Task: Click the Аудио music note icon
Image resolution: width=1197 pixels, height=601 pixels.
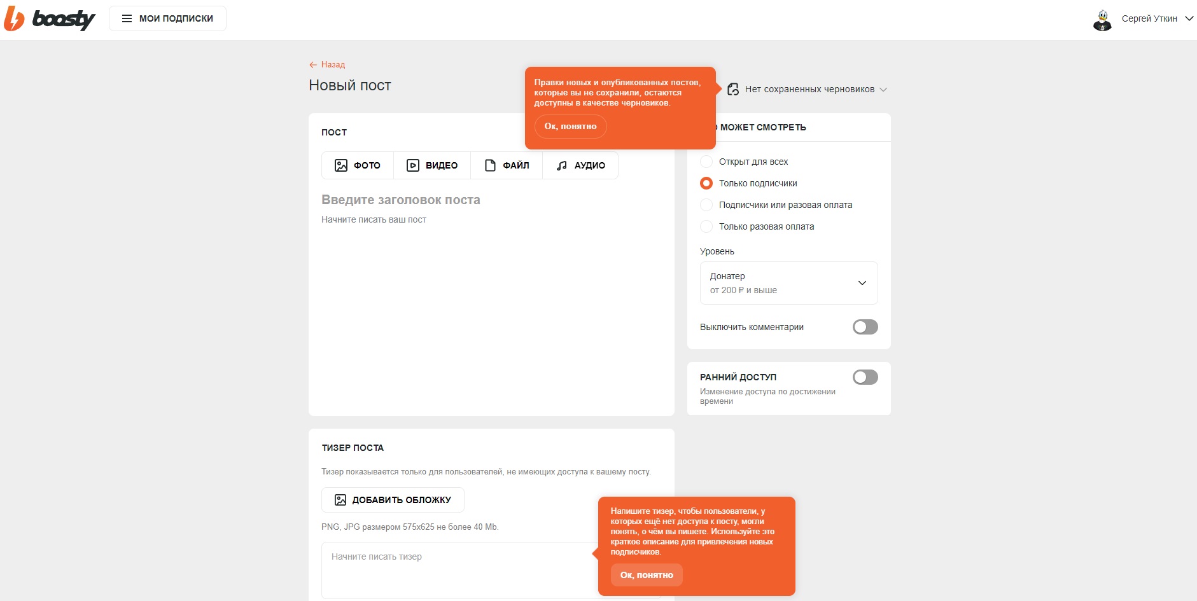Action: coord(561,165)
